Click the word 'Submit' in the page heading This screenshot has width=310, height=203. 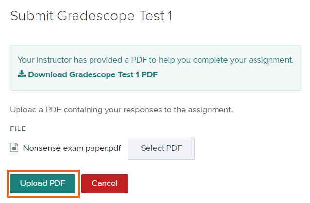coord(31,16)
